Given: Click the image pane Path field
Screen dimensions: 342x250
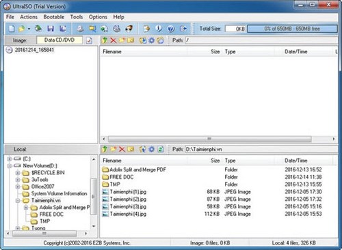Looking at the screenshot, I should click(261, 40).
